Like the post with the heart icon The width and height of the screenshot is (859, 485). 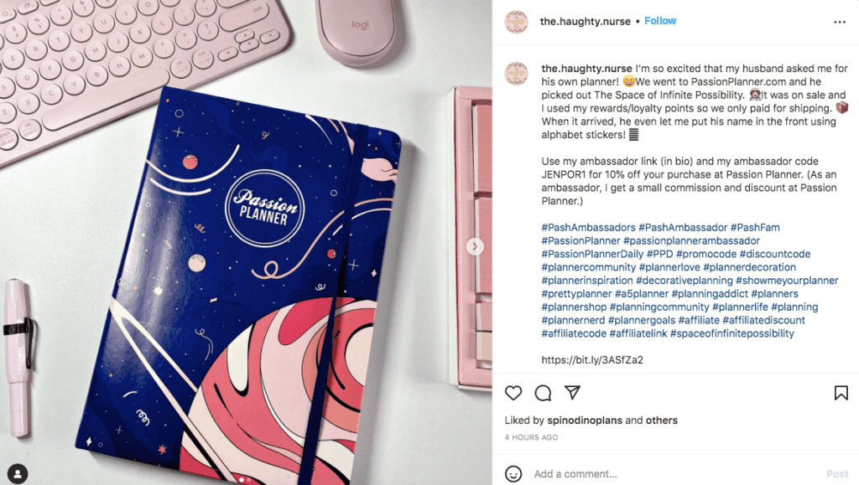[x=513, y=393]
